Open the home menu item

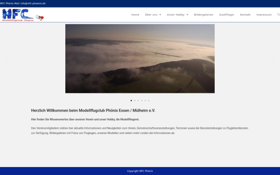(135, 14)
